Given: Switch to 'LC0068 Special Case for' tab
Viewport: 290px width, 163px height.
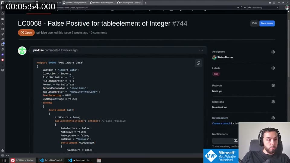Looking at the screenshot, I should [130, 3].
